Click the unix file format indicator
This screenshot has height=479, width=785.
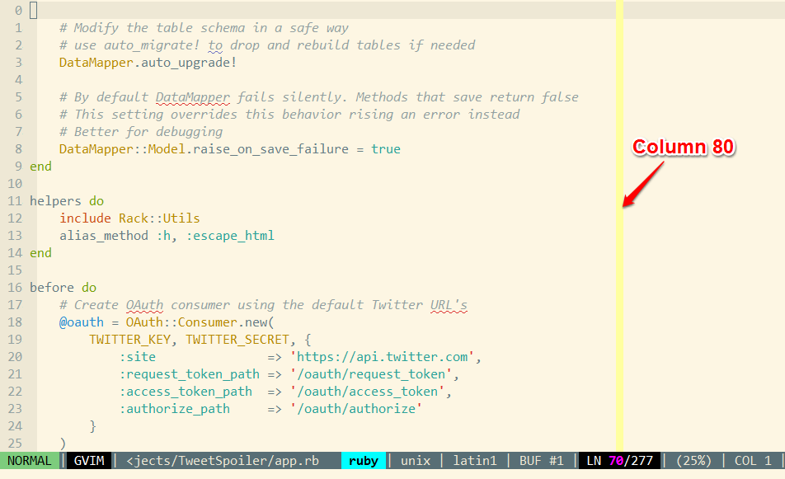point(415,461)
